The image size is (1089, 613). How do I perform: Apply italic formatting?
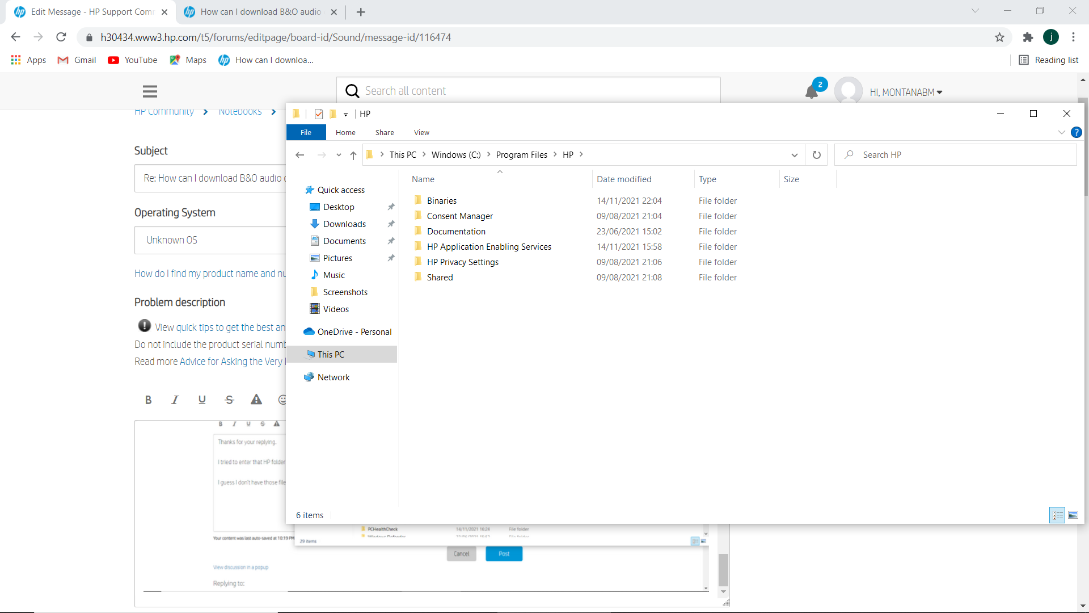(175, 400)
